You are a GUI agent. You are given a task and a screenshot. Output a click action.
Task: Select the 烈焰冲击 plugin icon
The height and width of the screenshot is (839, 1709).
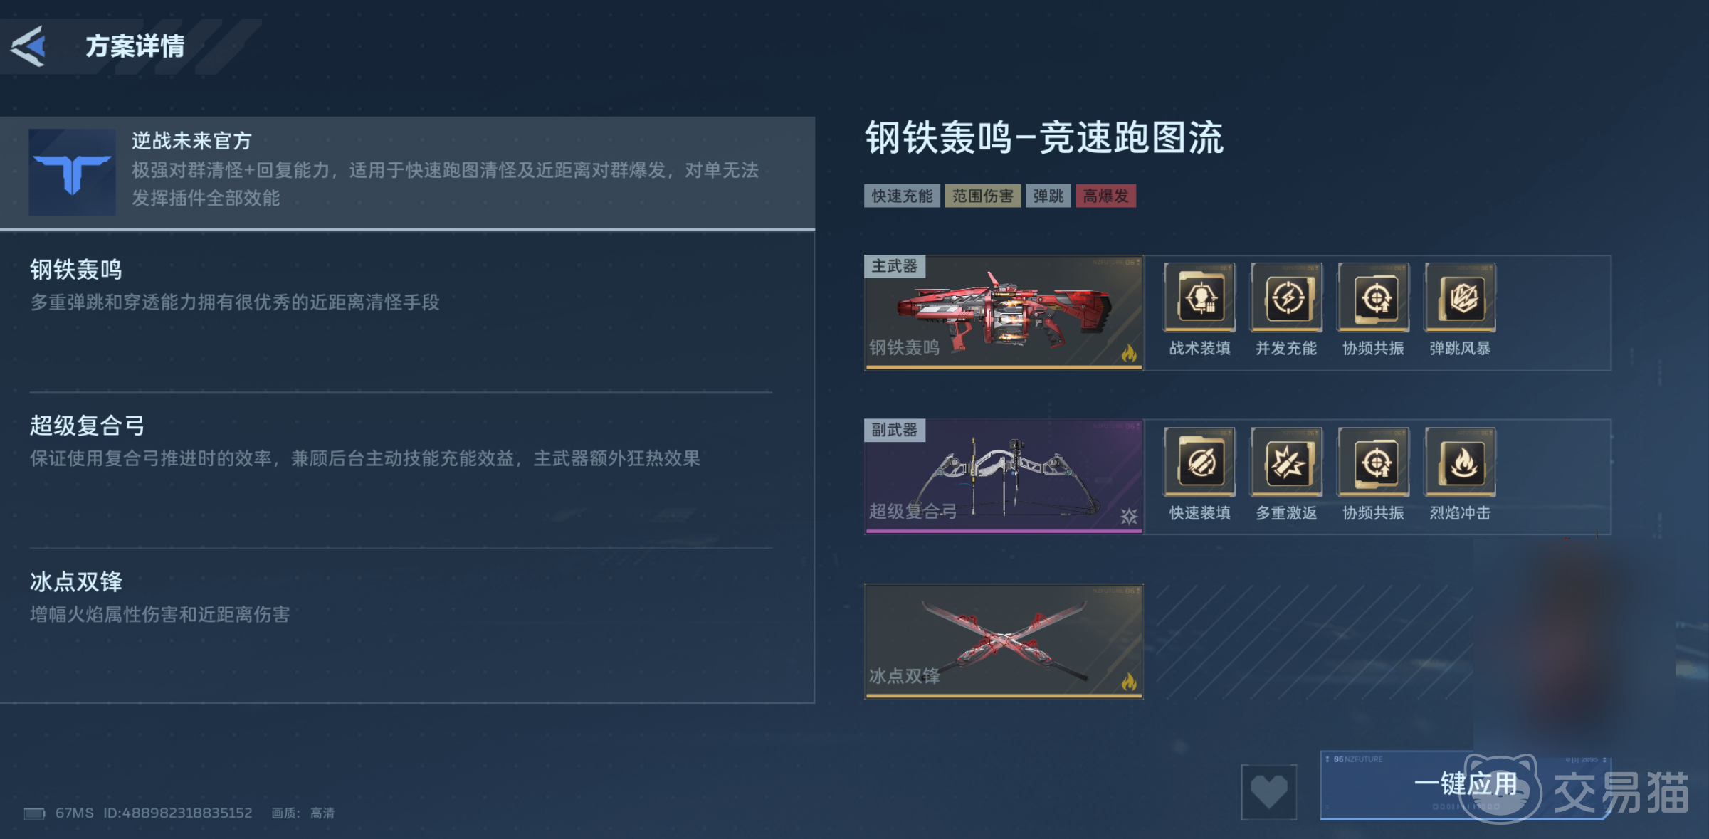pyautogui.click(x=1460, y=463)
